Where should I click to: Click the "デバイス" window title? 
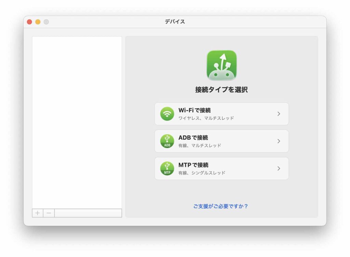[175, 22]
